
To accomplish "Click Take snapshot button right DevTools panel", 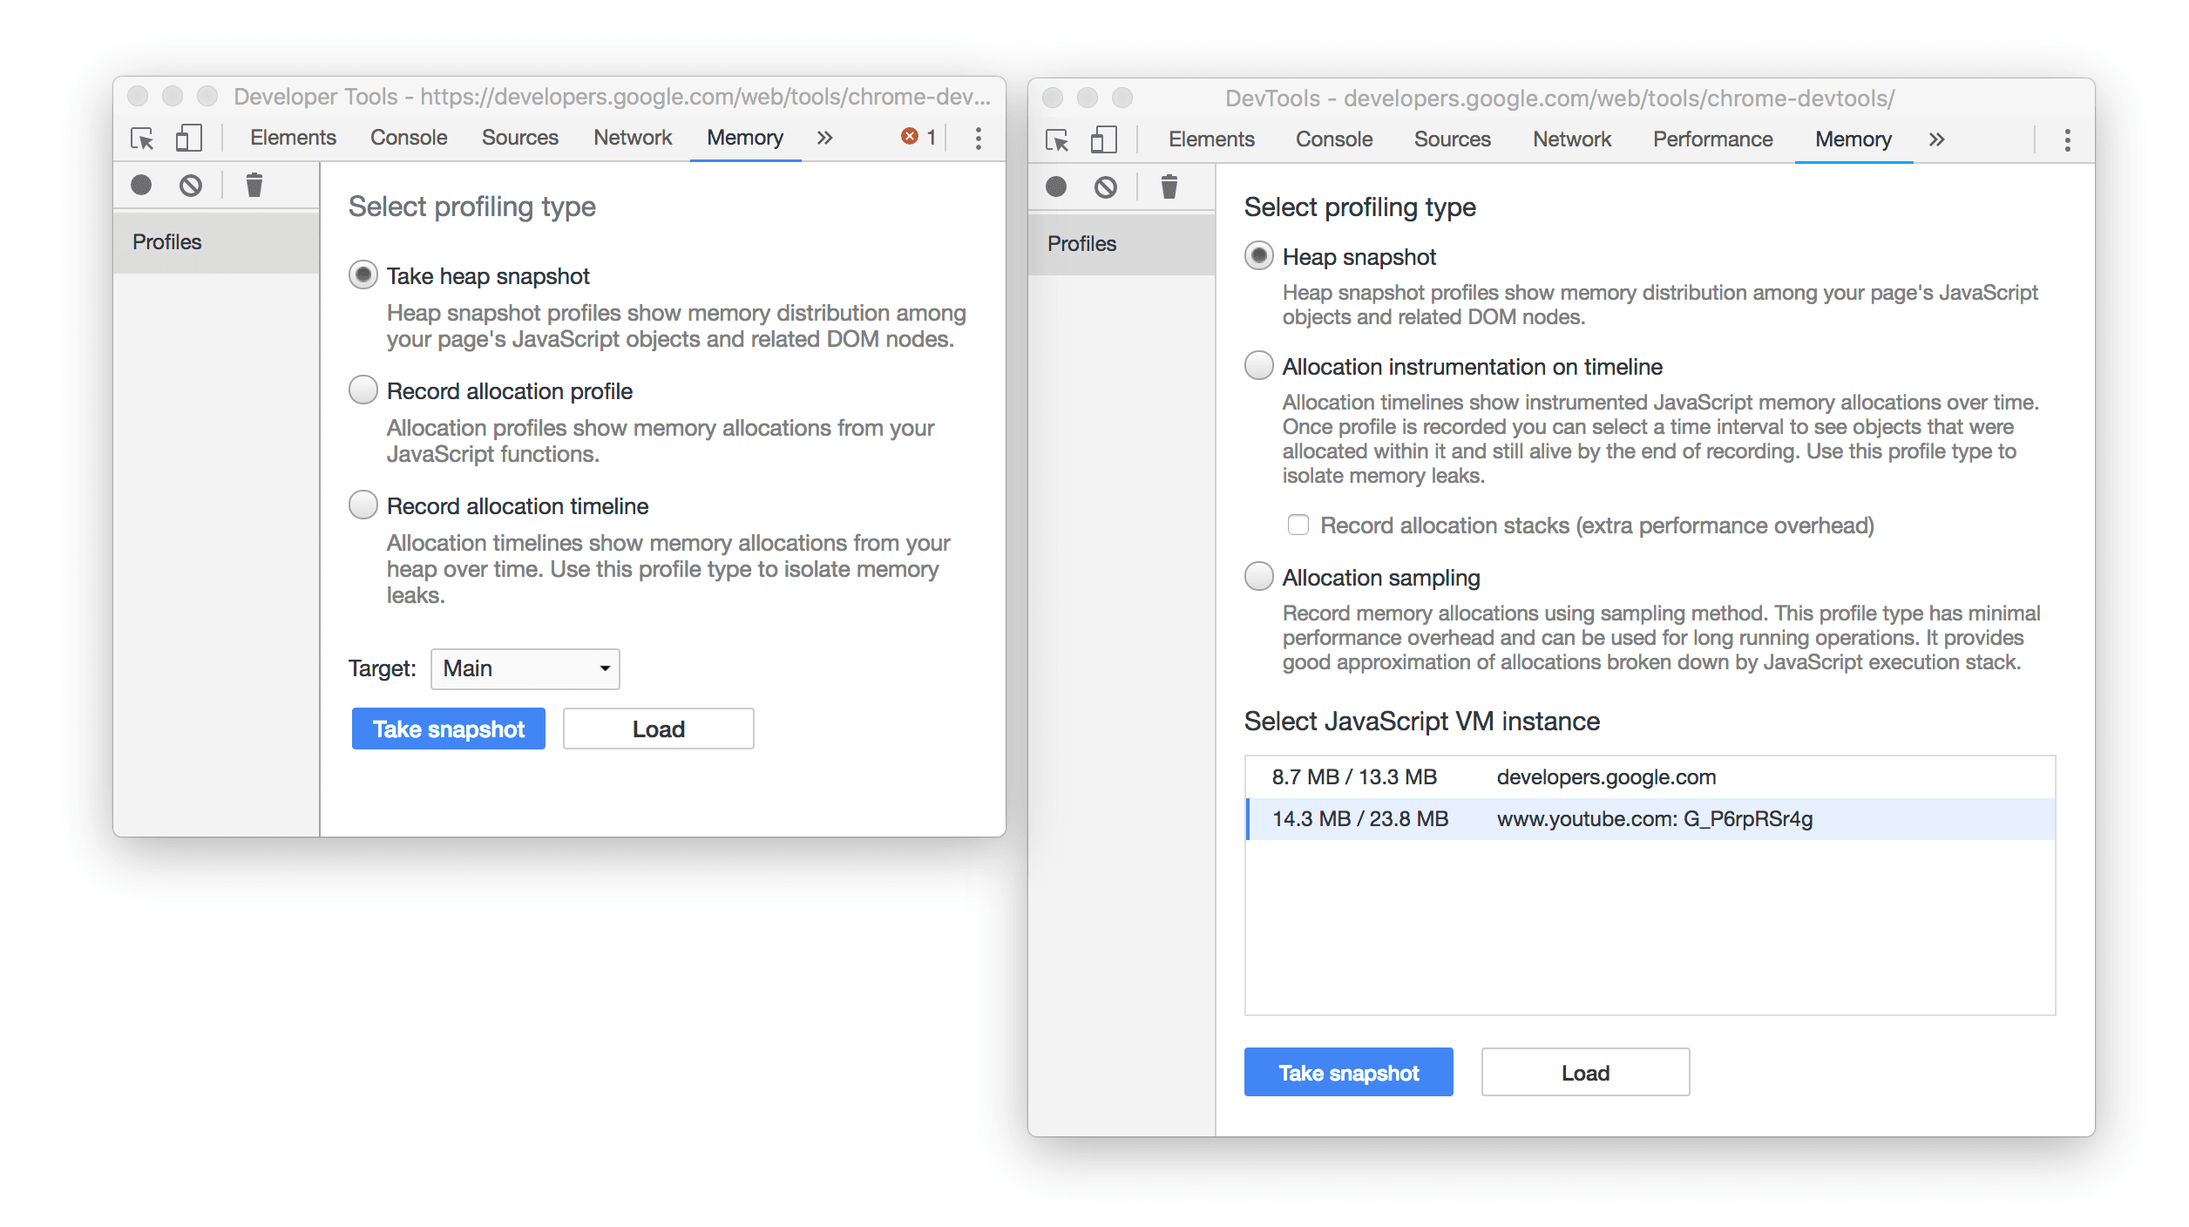I will (x=1350, y=1072).
